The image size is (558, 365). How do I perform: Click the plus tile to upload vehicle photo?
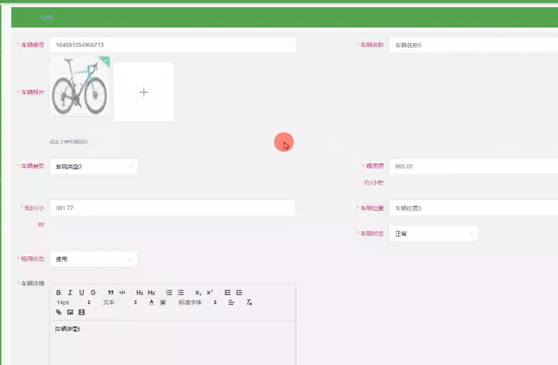pyautogui.click(x=143, y=91)
